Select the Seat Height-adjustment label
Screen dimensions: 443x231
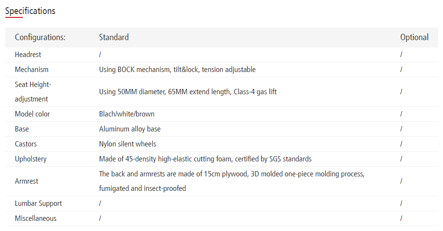[x=33, y=92]
